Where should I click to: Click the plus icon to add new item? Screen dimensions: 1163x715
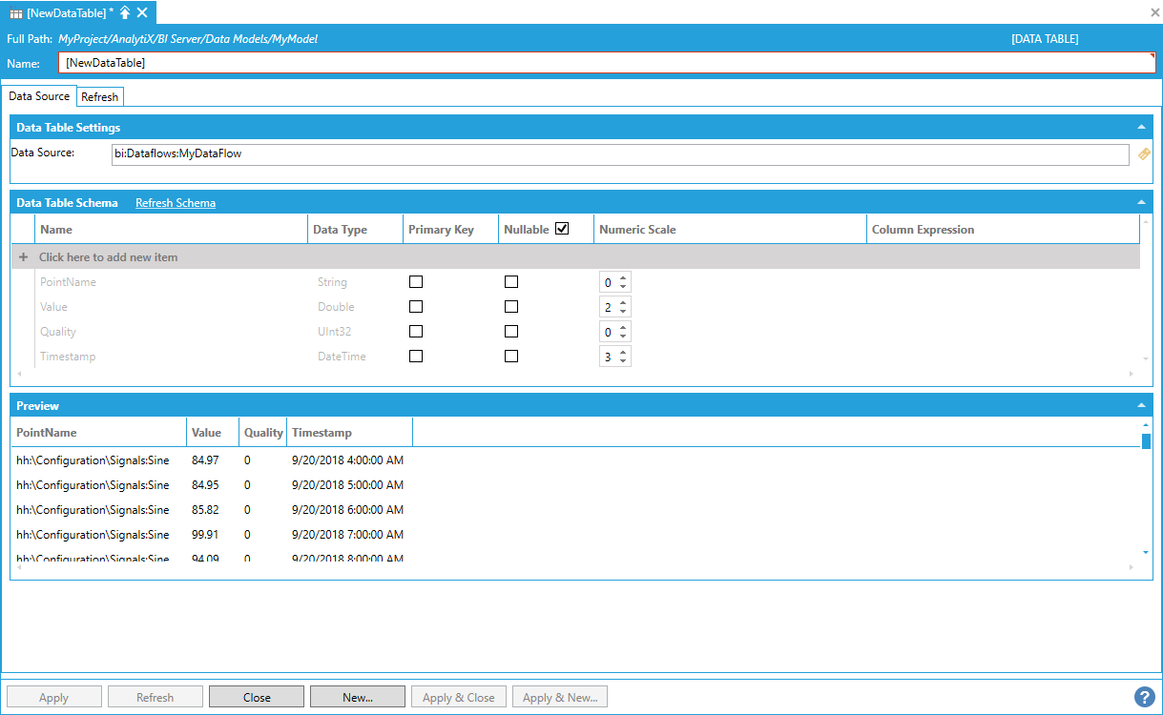coord(24,257)
